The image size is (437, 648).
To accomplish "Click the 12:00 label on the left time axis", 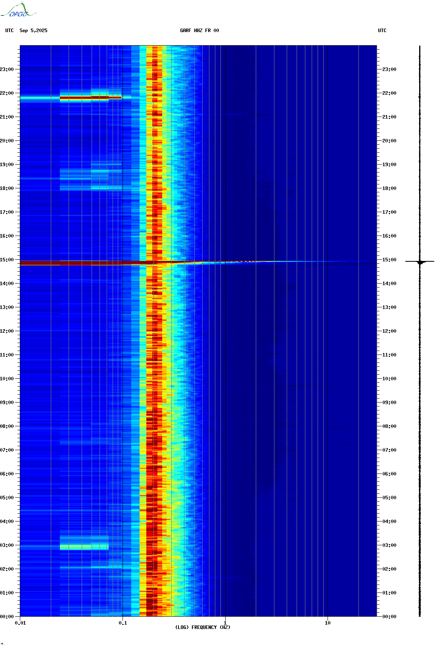I will (7, 331).
